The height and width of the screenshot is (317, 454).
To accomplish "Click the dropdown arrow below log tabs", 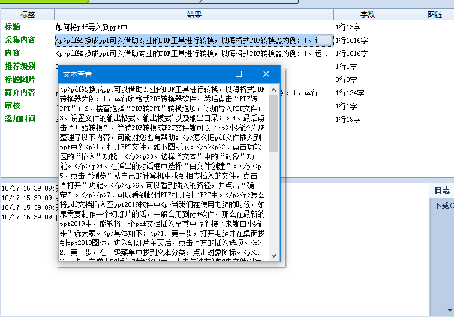I will pyautogui.click(x=450, y=310).
